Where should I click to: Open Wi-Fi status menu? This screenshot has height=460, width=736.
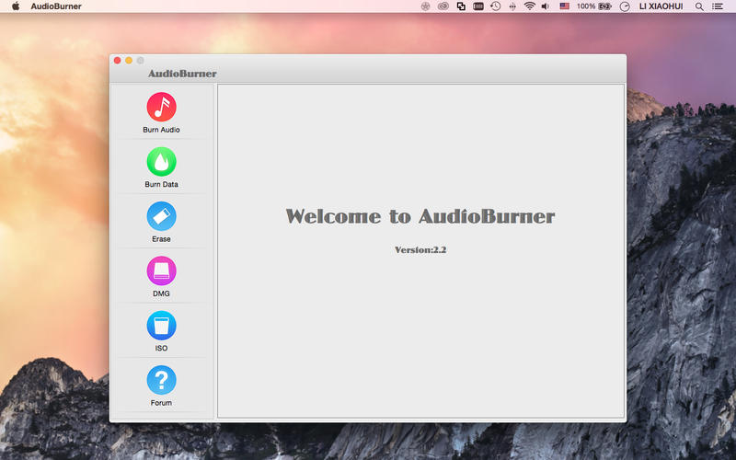point(530,6)
